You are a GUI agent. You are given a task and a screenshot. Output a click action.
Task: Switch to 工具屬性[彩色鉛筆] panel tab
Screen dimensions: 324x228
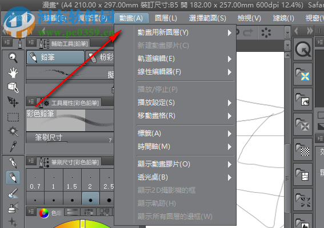pos(69,103)
